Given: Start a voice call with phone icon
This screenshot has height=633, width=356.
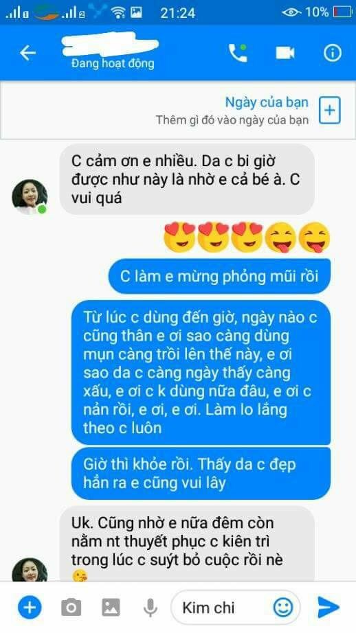Looking at the screenshot, I should 238,53.
